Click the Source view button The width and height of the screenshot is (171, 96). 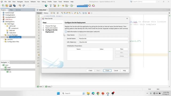click(39, 13)
